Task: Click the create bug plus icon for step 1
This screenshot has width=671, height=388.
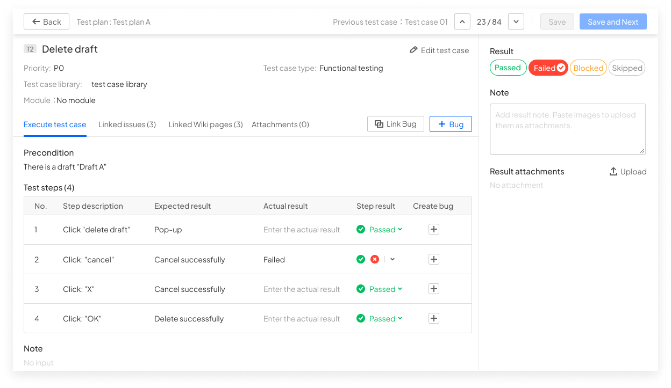Action: pyautogui.click(x=434, y=230)
